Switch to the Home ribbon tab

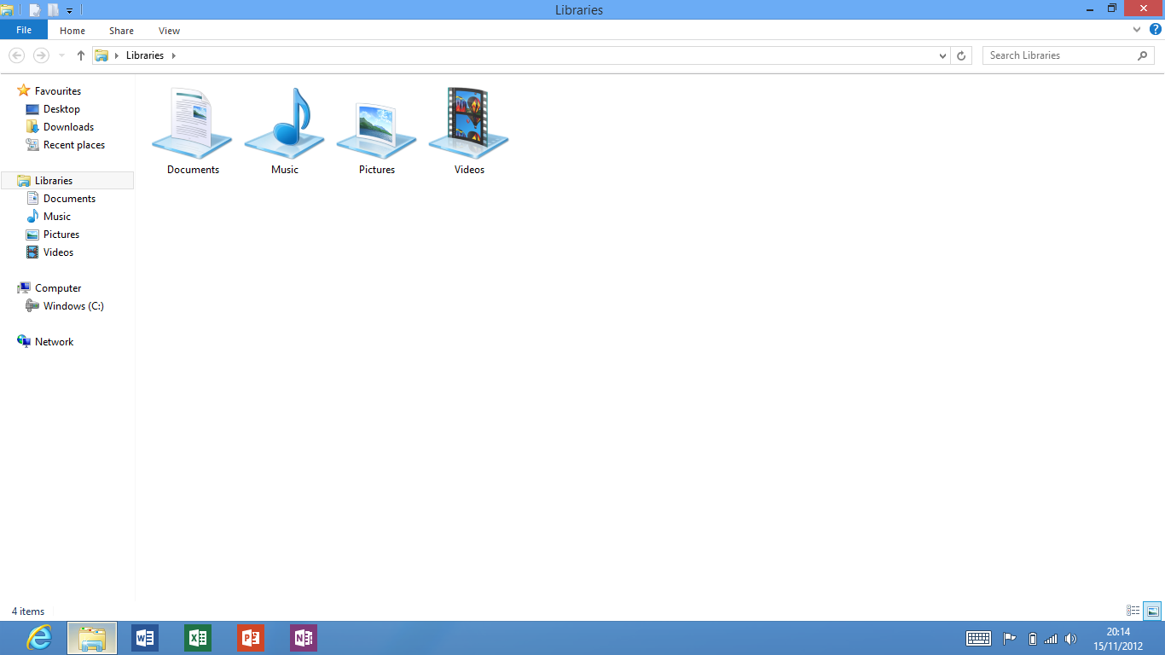(72, 31)
